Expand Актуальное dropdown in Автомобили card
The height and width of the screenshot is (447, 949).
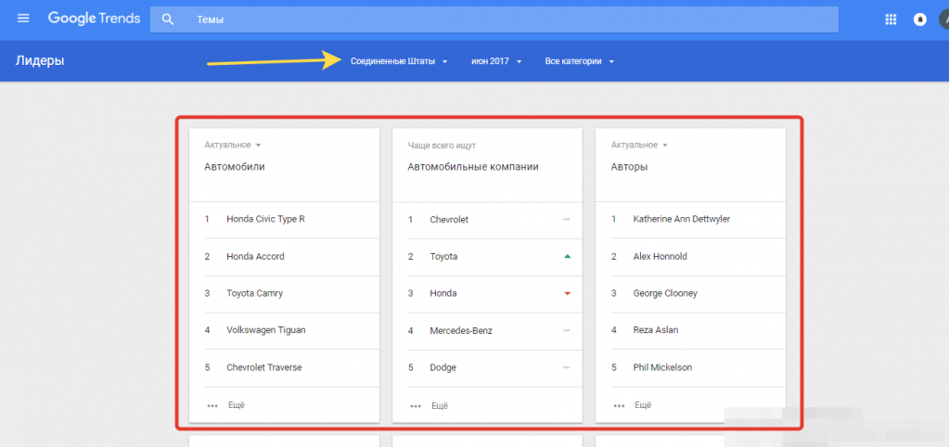[x=233, y=146]
